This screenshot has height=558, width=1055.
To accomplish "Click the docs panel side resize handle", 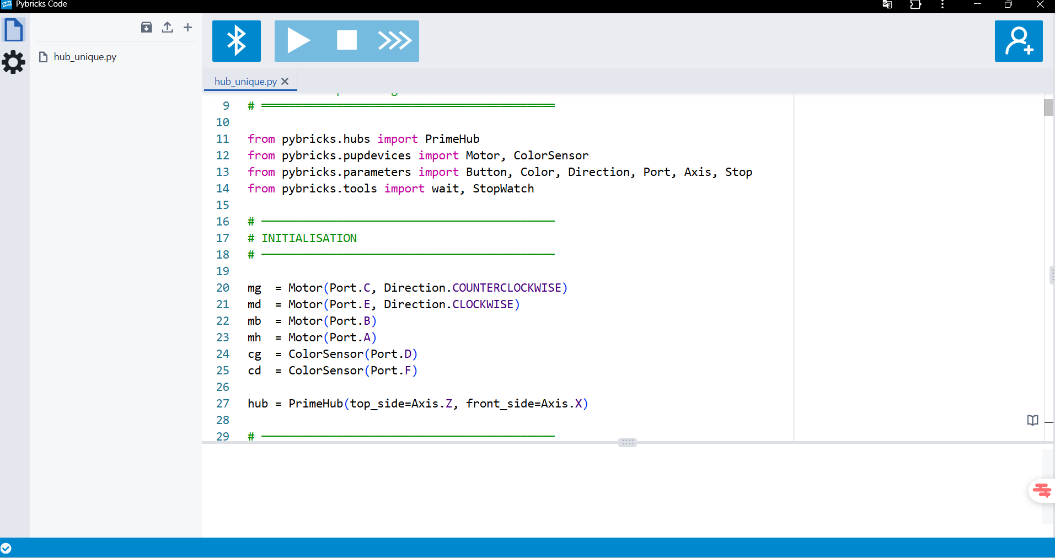I will (1052, 275).
